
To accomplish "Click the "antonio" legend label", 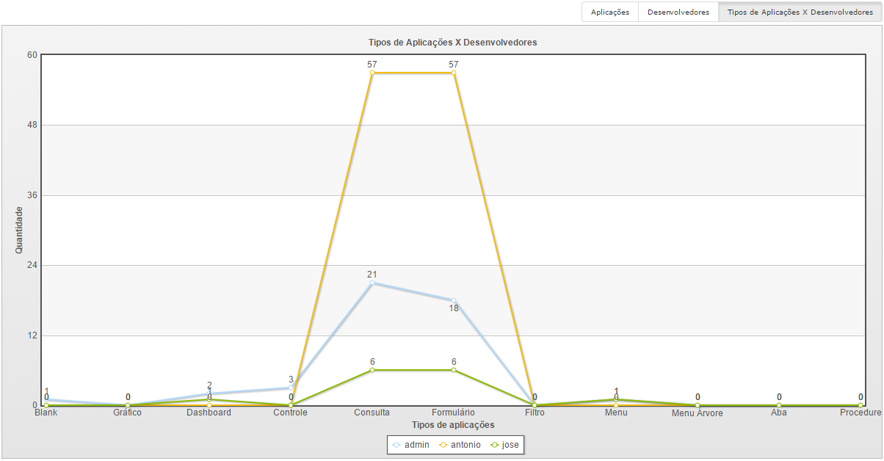I will (x=465, y=445).
